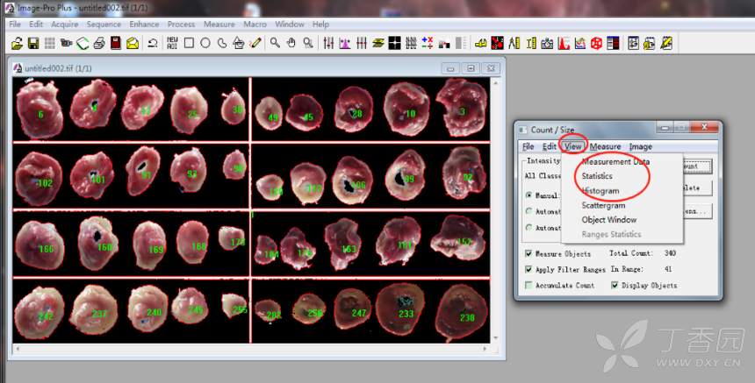Expand the Macro menu
755x383 pixels.
[255, 25]
